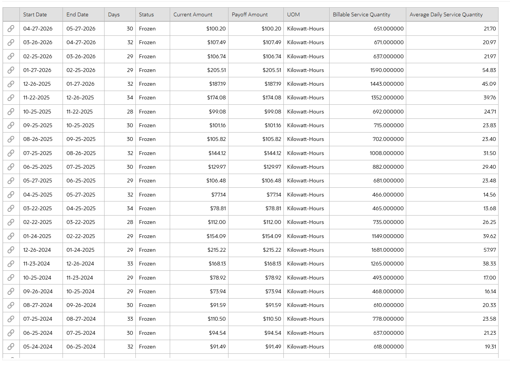
Task: Click the 54.83 average daily quantity value
Action: click(489, 70)
